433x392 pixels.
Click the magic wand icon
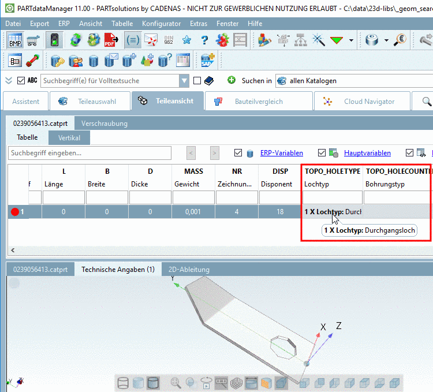click(318, 40)
